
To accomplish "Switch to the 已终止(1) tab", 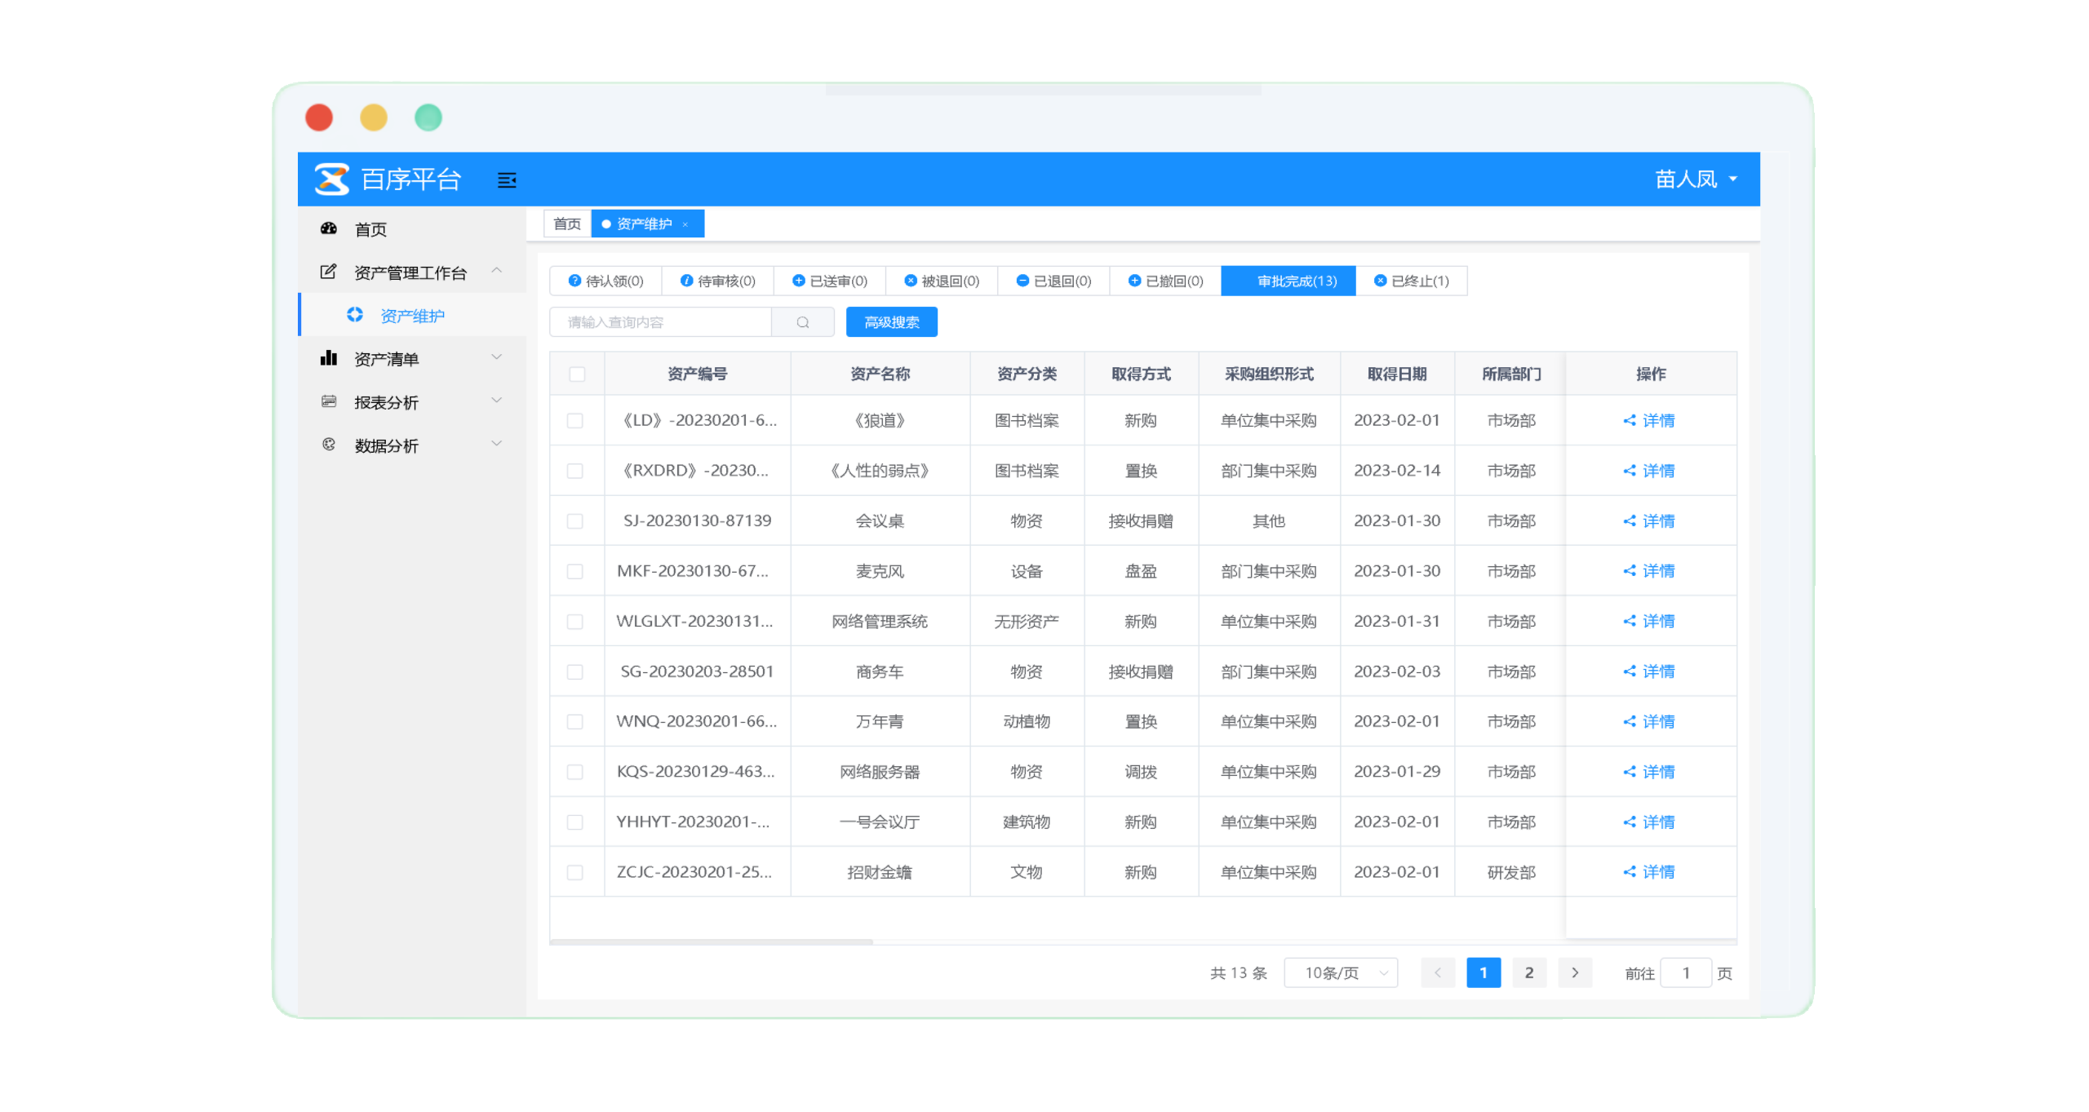I will [x=1411, y=281].
